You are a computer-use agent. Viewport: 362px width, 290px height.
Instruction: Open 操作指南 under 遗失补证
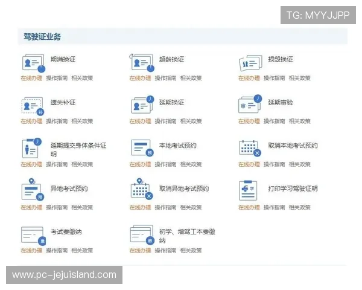pyautogui.click(x=57, y=121)
